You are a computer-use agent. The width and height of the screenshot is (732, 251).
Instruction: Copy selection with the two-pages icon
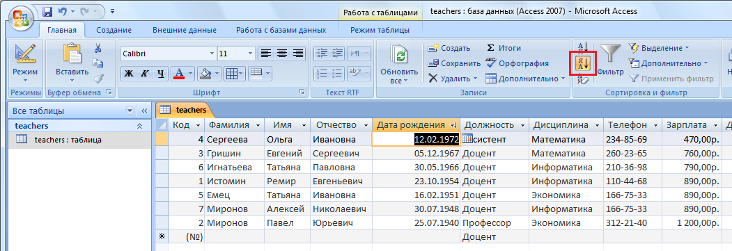98,63
